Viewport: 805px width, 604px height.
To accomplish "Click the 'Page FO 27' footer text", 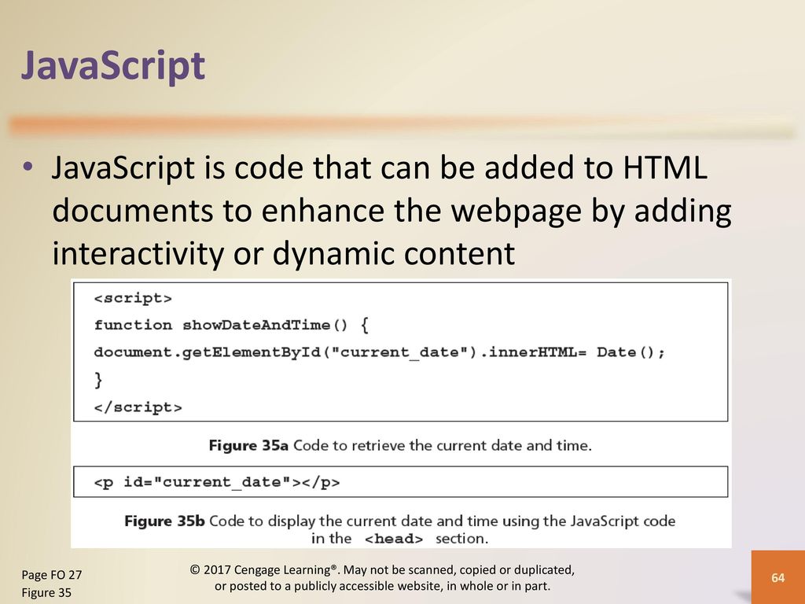I will point(52,575).
